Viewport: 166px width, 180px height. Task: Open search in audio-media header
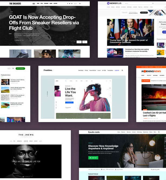pyautogui.click(x=159, y=132)
